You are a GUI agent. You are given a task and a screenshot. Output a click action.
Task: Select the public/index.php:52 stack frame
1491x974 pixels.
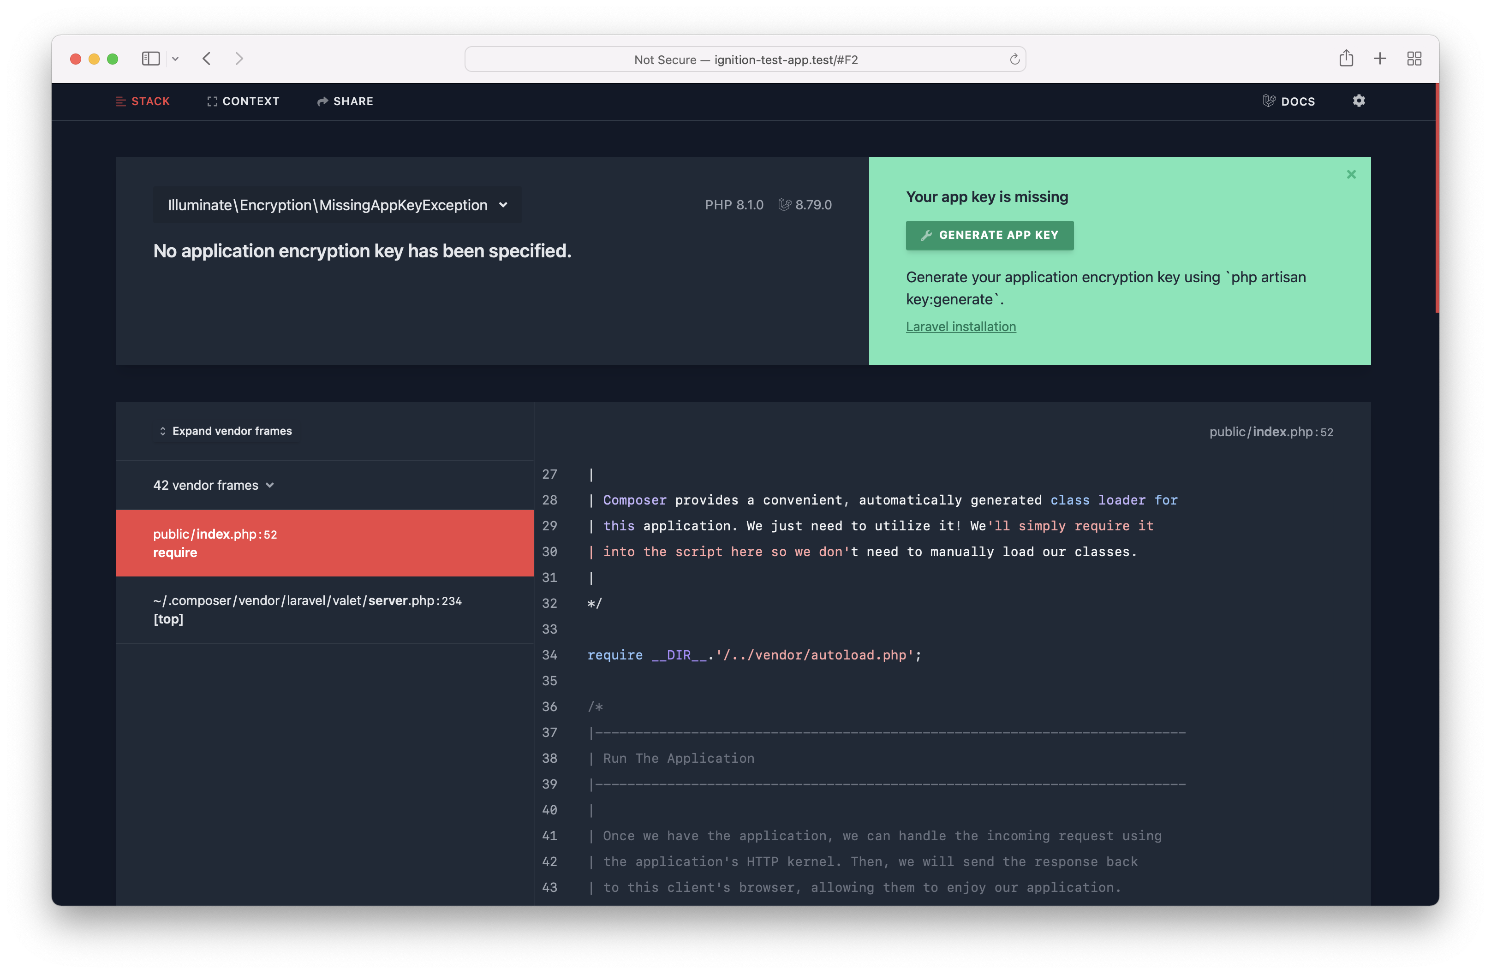click(x=325, y=542)
